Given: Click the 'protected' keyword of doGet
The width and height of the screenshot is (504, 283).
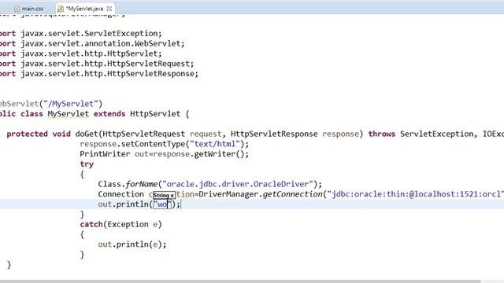Looking at the screenshot, I should click(27, 134).
